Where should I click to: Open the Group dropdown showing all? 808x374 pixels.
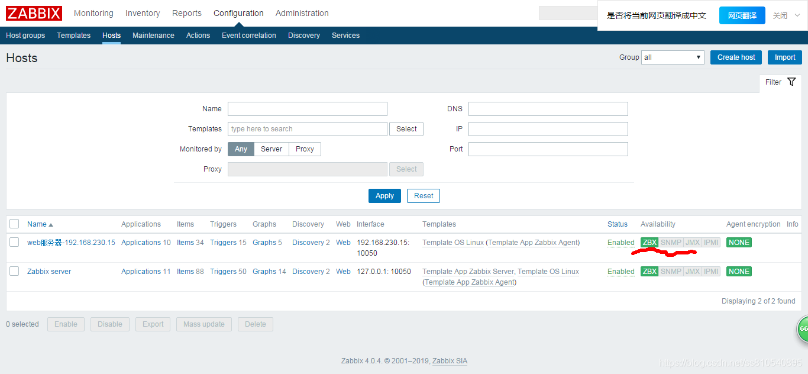tap(673, 57)
